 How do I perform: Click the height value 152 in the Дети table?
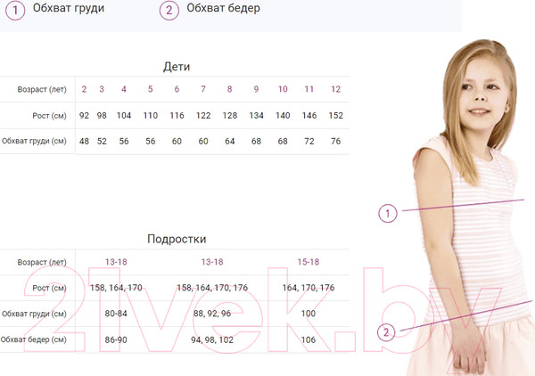[335, 116]
